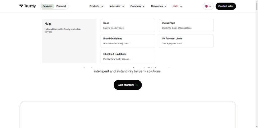The width and height of the screenshot is (258, 128).
Task: Select the Business toggle option
Action: (47, 6)
